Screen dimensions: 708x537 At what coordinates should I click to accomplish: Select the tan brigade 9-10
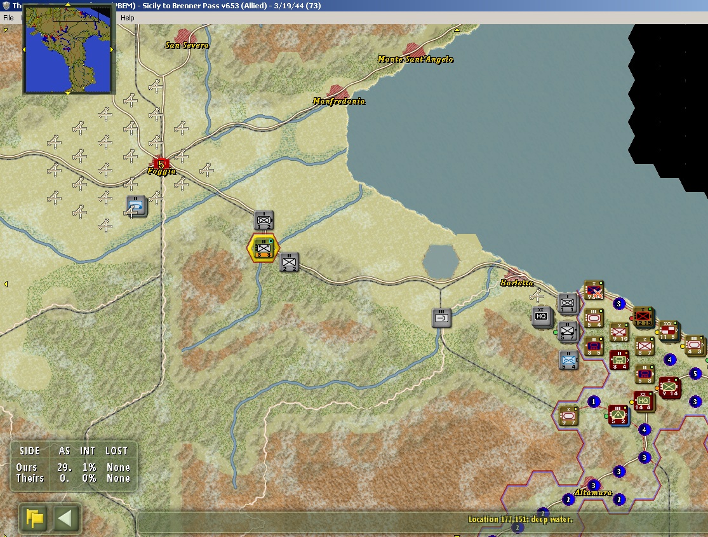coord(619,332)
